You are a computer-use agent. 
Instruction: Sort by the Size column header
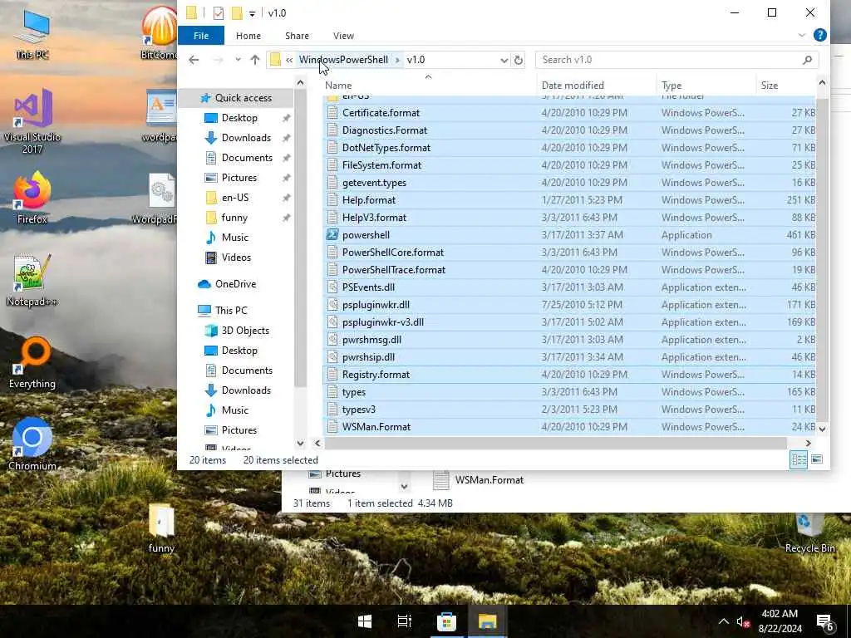(769, 86)
